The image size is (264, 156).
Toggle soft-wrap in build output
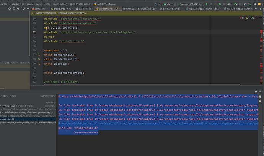260,97
